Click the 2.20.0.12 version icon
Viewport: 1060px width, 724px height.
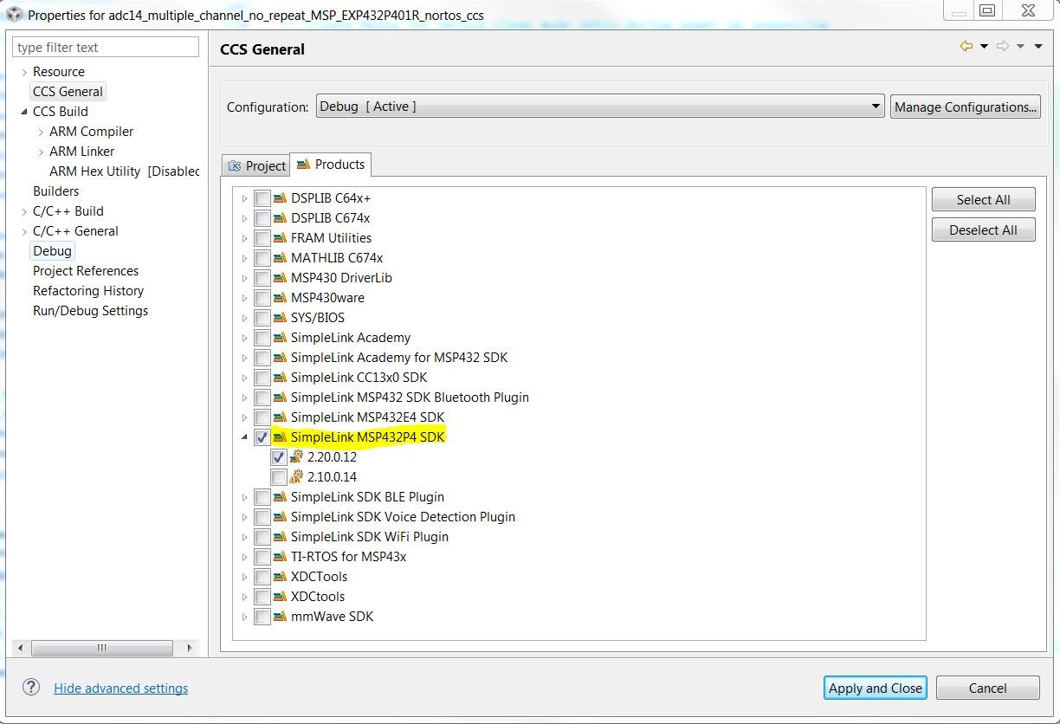click(x=296, y=457)
